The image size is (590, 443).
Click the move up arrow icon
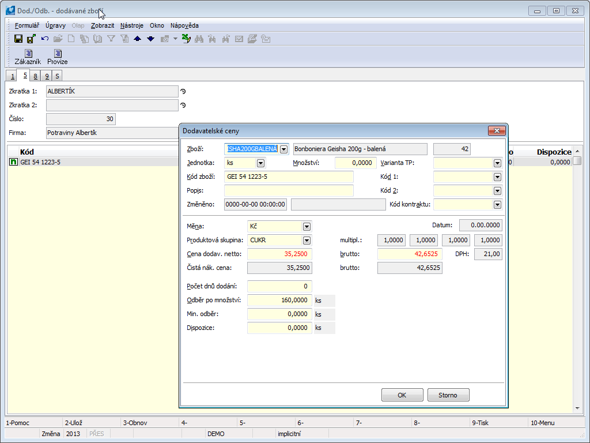pos(137,39)
